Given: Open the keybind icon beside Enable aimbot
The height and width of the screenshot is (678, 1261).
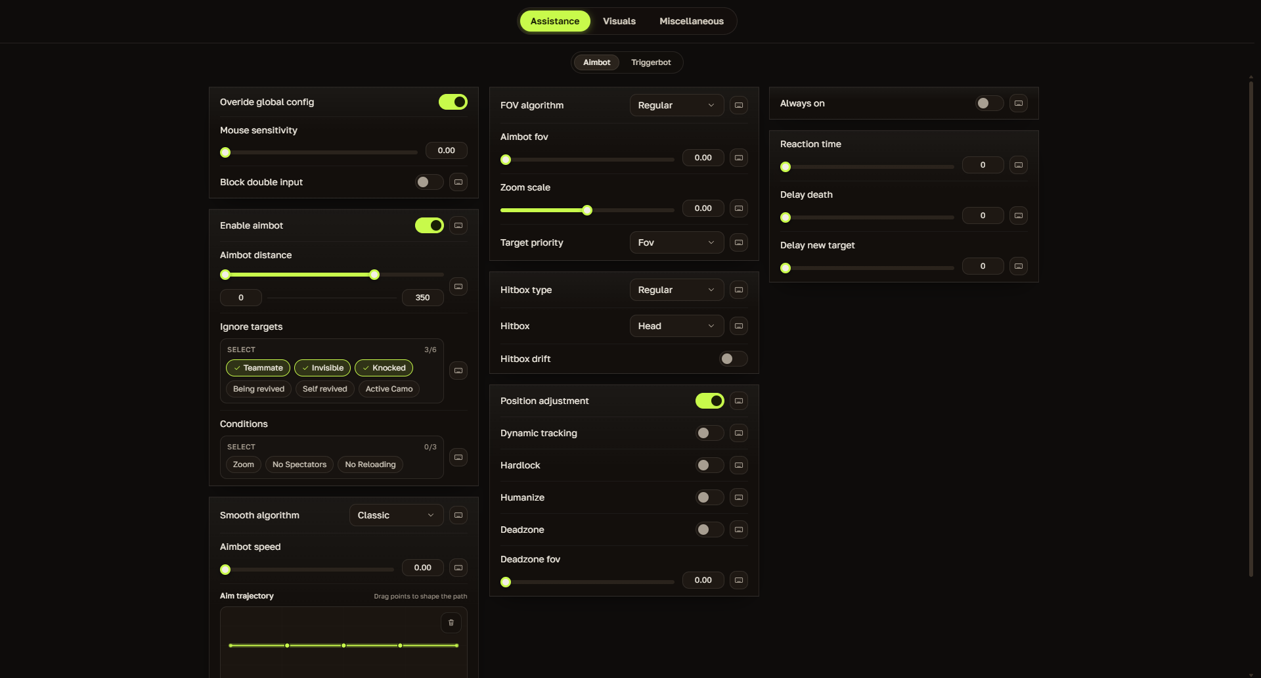Looking at the screenshot, I should pyautogui.click(x=458, y=225).
